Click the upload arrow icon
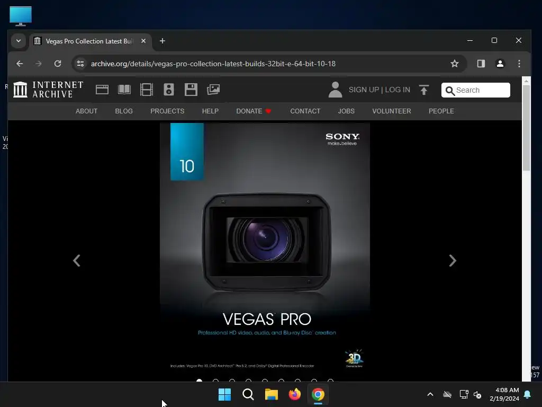 click(424, 90)
